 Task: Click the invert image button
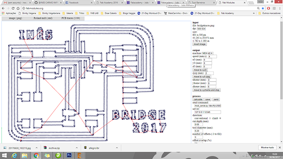199,44
